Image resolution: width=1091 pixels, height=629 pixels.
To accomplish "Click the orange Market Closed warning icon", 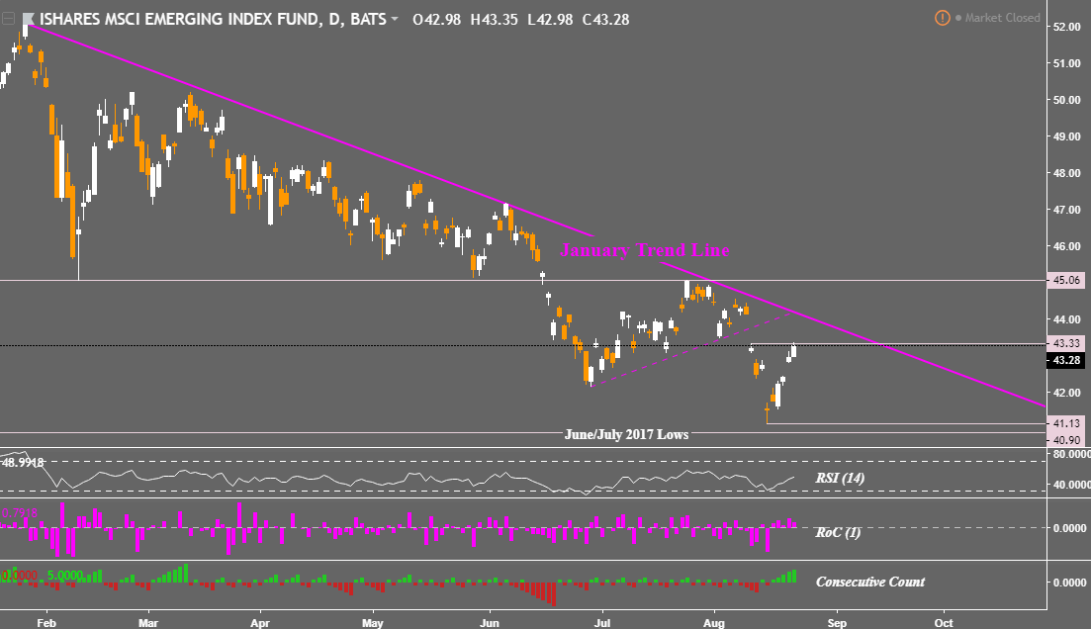I will pyautogui.click(x=942, y=18).
